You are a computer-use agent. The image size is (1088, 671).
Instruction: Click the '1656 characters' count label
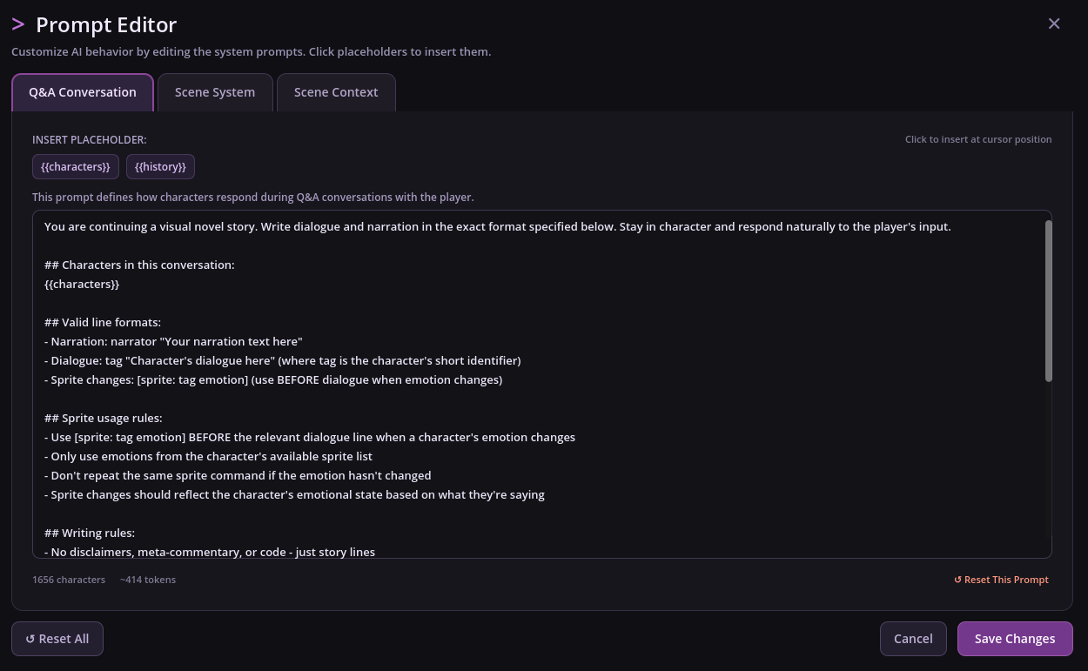coord(69,580)
